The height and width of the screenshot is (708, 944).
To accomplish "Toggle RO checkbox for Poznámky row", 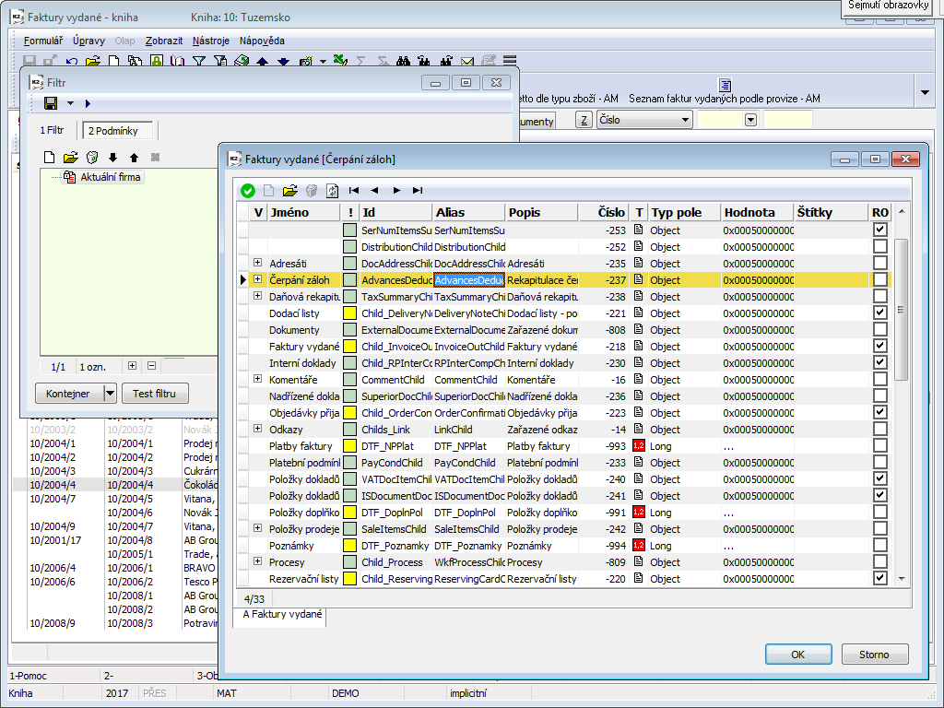I will [880, 546].
